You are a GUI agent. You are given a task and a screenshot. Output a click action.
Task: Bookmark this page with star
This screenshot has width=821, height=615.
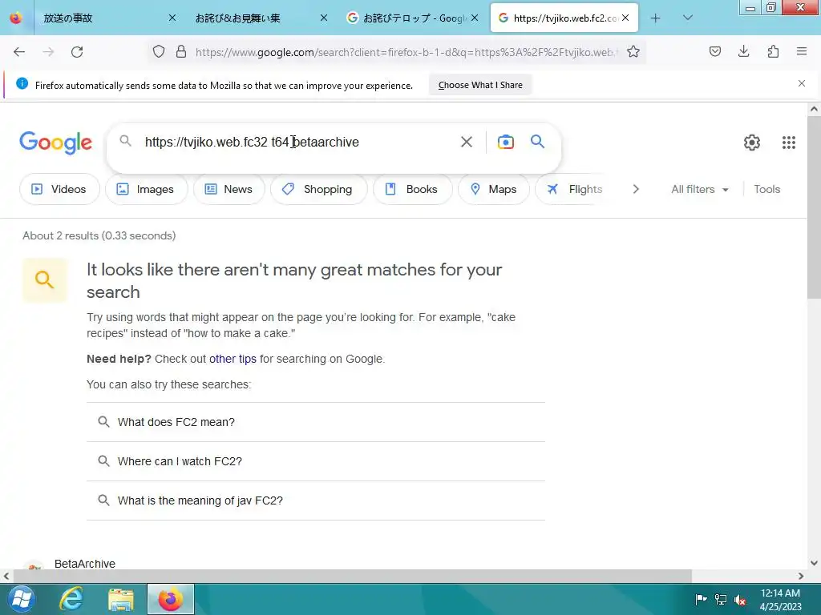tap(633, 52)
